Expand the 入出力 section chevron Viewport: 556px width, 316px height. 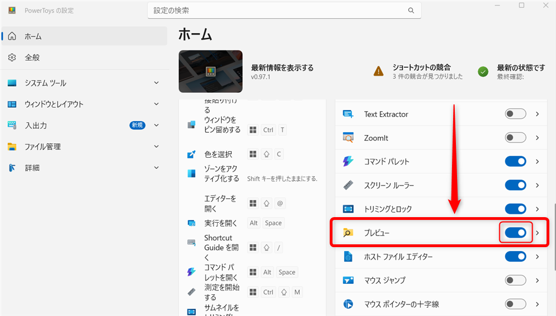pyautogui.click(x=156, y=125)
